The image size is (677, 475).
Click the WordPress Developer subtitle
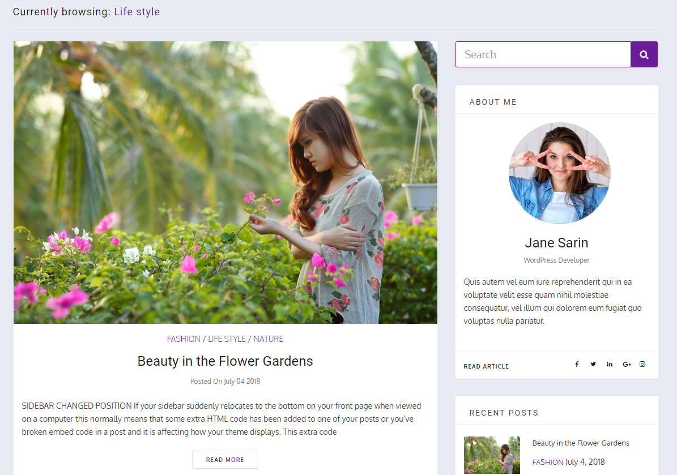pos(556,260)
